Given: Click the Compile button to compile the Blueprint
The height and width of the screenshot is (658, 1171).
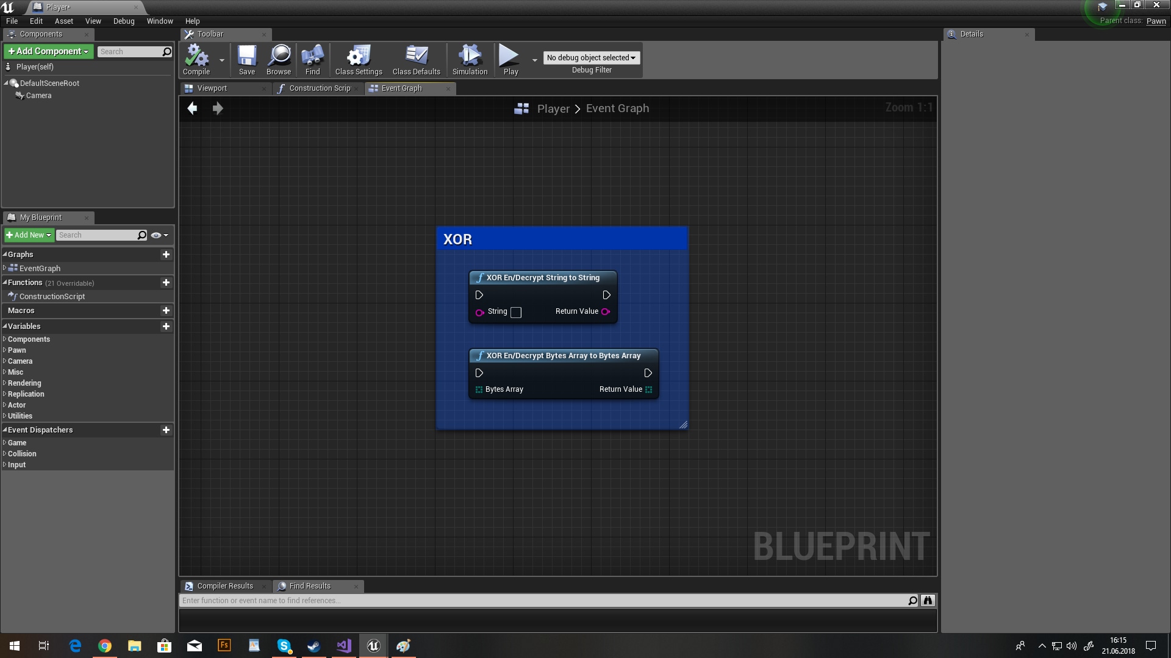Looking at the screenshot, I should (x=196, y=59).
